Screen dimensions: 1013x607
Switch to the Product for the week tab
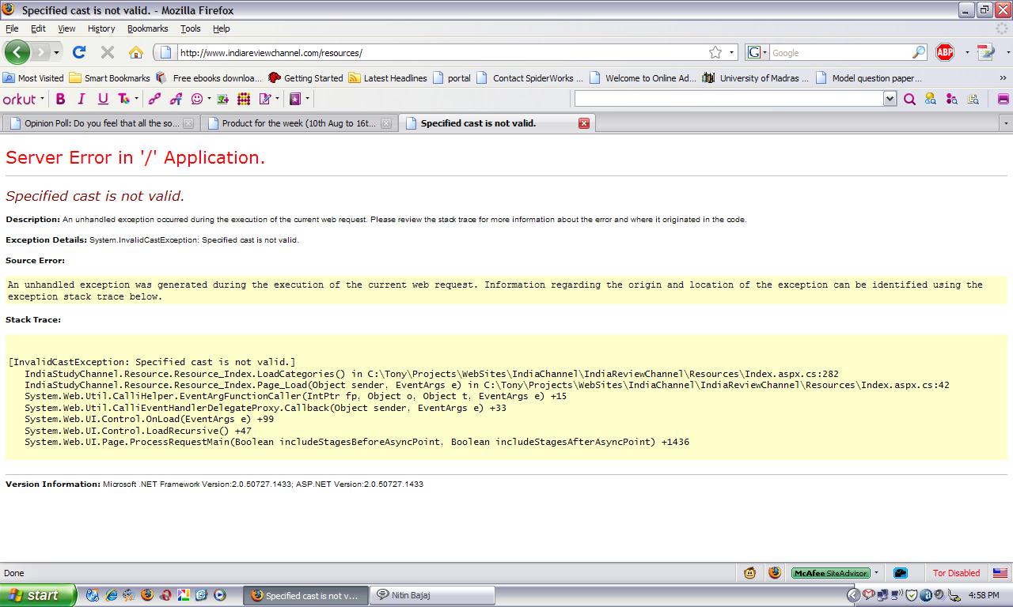298,123
